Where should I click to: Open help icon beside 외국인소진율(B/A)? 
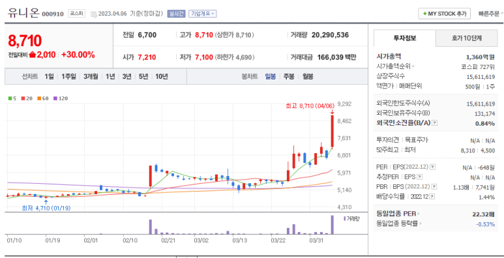(435, 122)
